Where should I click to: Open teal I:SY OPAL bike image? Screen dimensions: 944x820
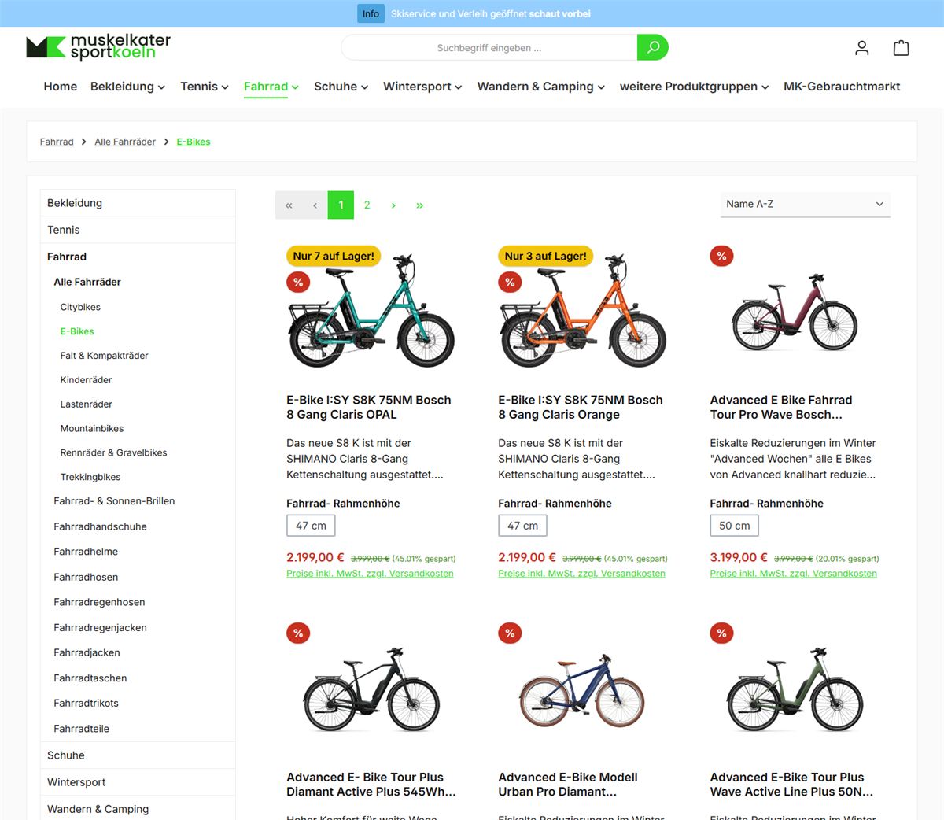pyautogui.click(x=371, y=312)
